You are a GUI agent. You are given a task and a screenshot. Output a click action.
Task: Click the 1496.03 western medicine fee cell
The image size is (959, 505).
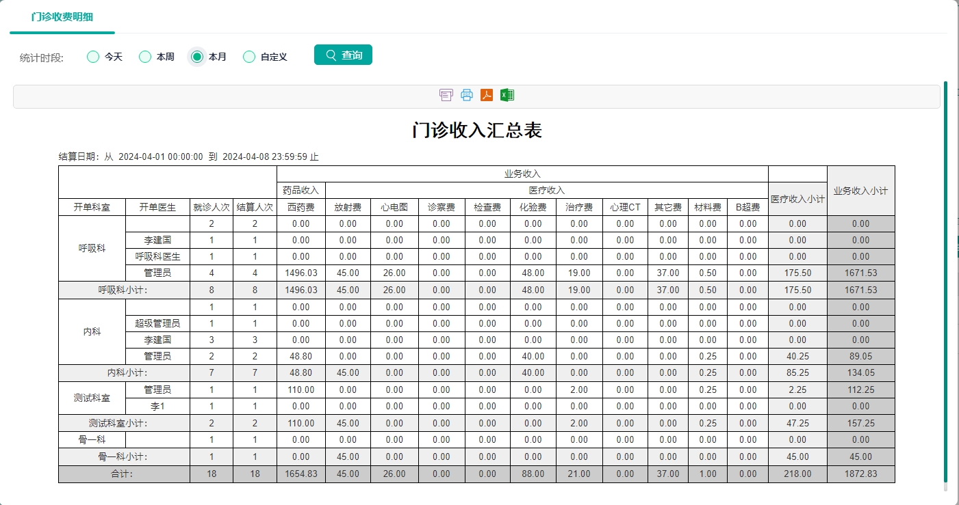tap(300, 273)
